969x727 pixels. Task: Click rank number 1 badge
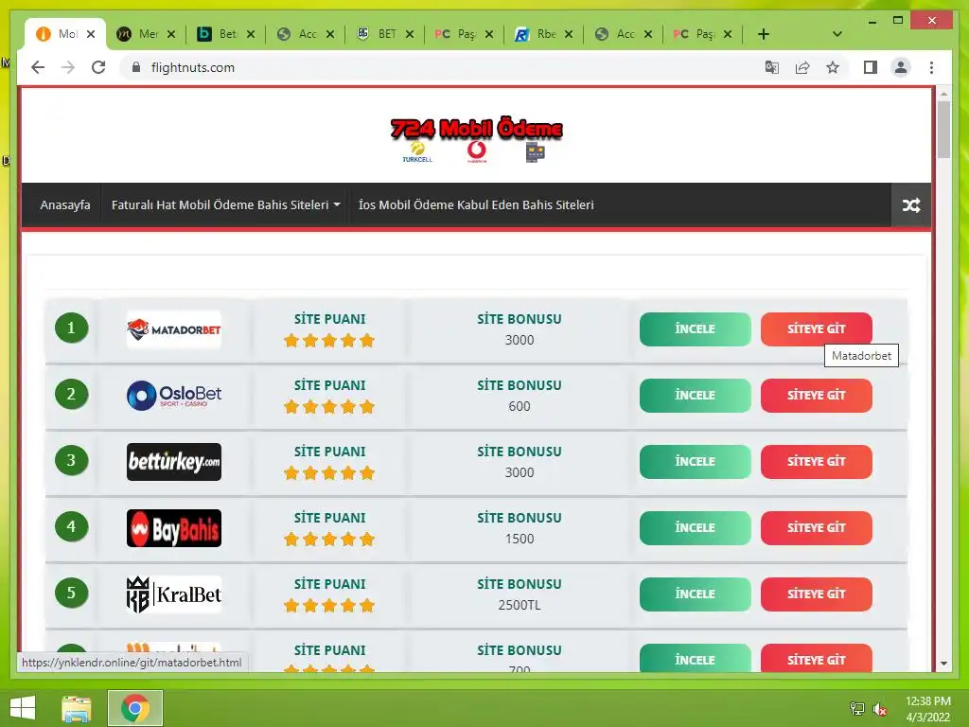point(71,328)
